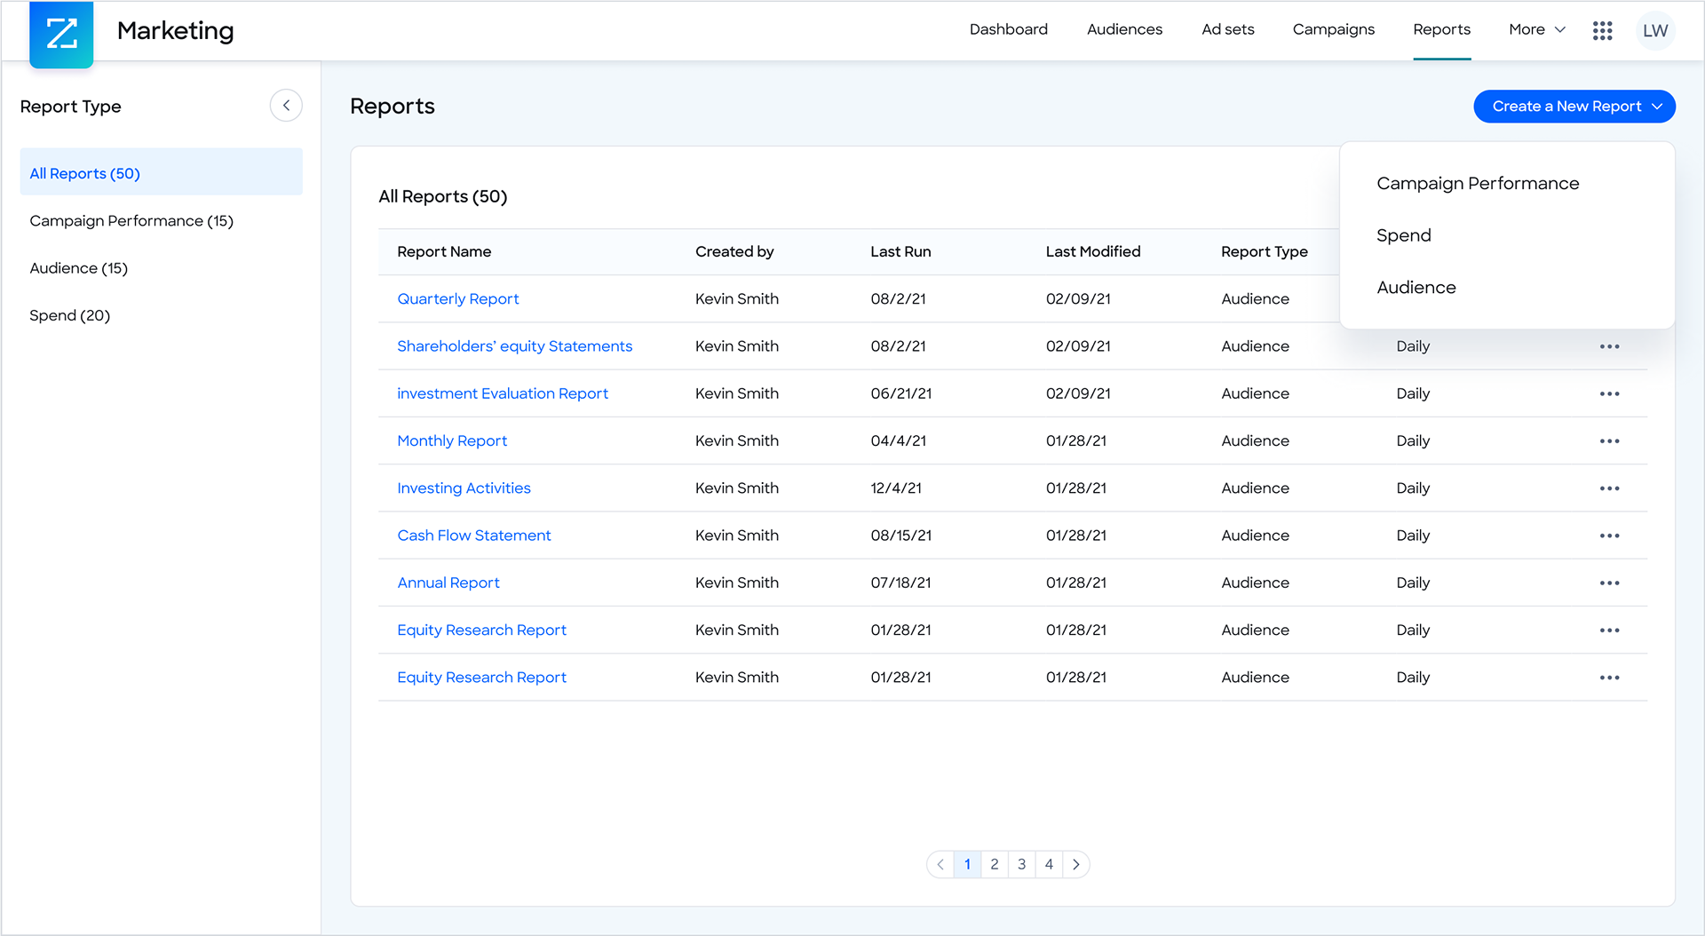Go to page 4
Viewport: 1705px width, 936px height.
click(1049, 864)
